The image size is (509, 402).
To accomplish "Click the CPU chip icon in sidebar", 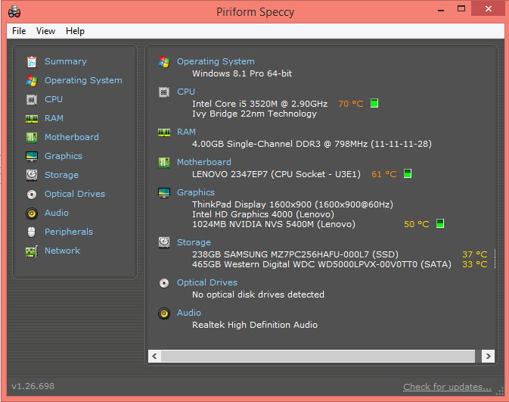I will pos(32,100).
